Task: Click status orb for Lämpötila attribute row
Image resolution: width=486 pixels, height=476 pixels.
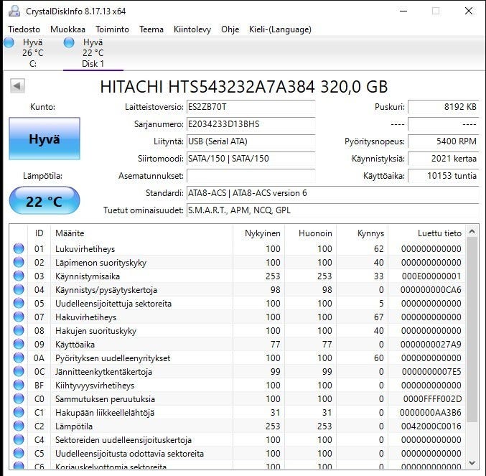Action: (19, 426)
